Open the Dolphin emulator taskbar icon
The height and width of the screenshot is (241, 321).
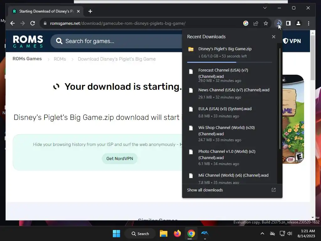[205, 233]
